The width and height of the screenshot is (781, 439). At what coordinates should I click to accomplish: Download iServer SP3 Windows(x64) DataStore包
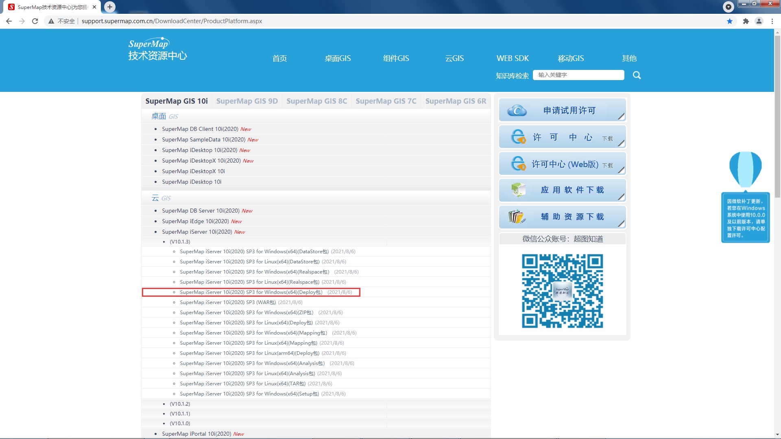click(254, 252)
